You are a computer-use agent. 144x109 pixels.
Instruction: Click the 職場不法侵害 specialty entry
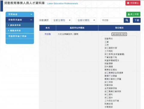pos(111,76)
